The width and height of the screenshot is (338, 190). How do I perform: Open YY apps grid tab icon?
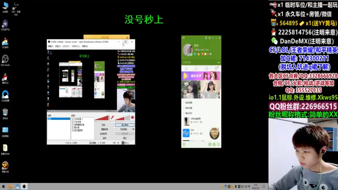[216, 68]
